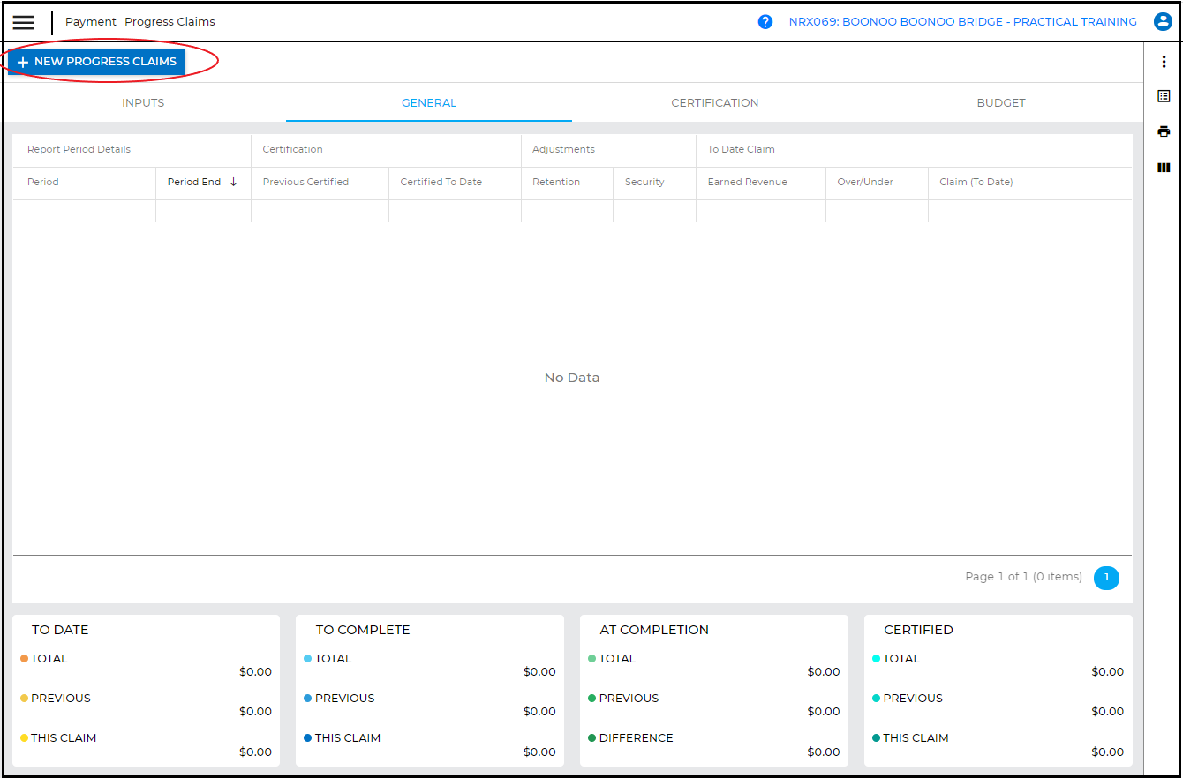Click PREVIOUS in the To Complete card
This screenshot has width=1183, height=778.
click(x=344, y=699)
